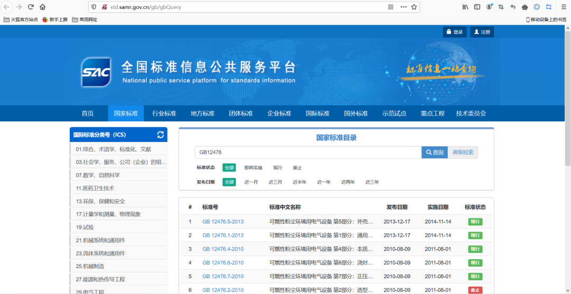This screenshot has height=294, width=571.
Task: Switch to the 国际标准 tab
Action: tap(318, 113)
